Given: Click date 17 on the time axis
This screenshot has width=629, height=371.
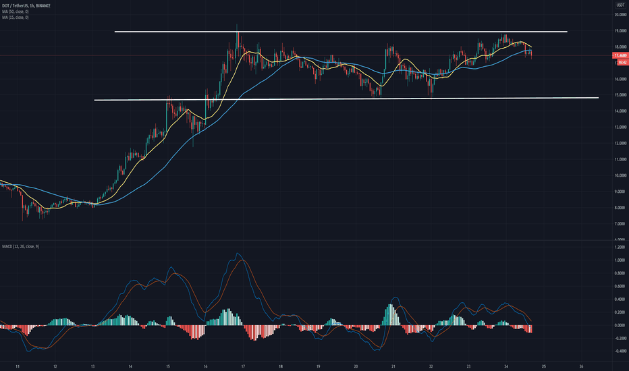Looking at the screenshot, I should 243,366.
